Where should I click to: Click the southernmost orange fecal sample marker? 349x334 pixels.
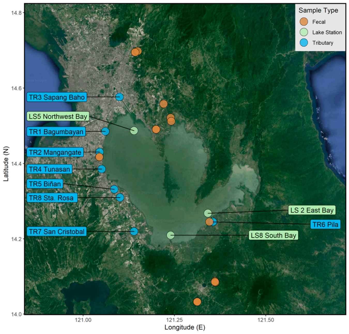pos(197,301)
